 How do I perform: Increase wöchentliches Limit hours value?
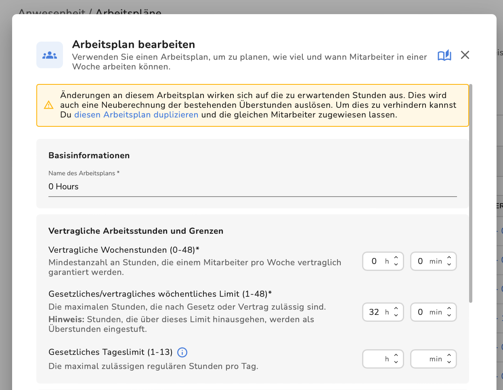point(396,308)
